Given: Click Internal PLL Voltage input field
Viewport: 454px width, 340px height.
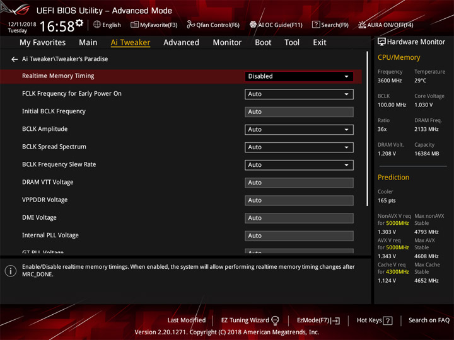Looking at the screenshot, I should click(x=299, y=235).
